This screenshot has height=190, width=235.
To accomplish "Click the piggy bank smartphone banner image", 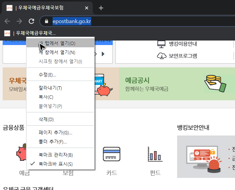I will (x=104, y=85).
